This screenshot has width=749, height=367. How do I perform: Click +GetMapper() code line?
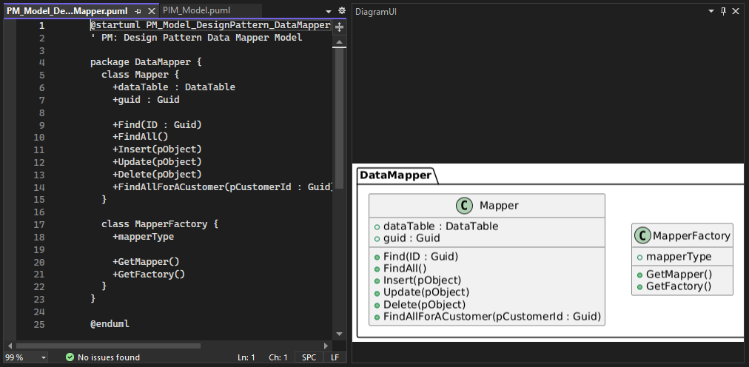coord(146,261)
